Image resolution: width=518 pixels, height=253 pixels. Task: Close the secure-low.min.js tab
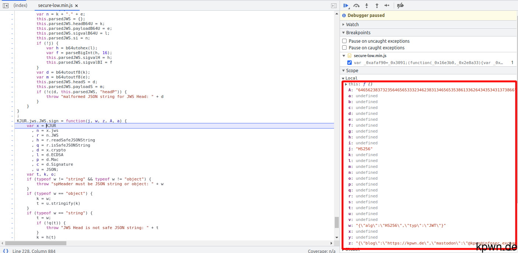pyautogui.click(x=76, y=6)
